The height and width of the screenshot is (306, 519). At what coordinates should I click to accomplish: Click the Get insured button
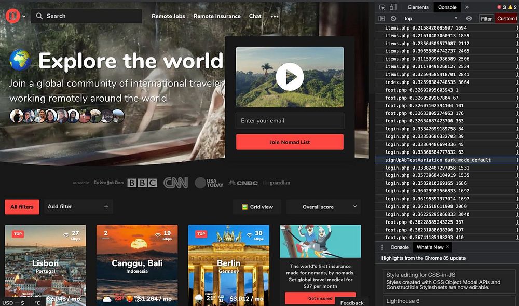320,298
